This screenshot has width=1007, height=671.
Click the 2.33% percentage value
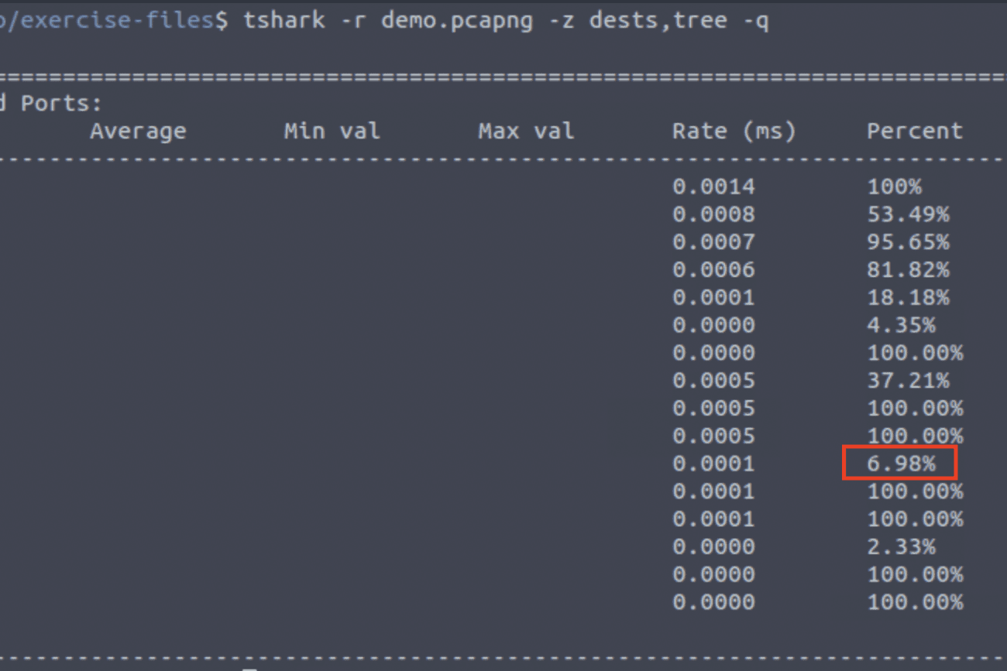tap(901, 546)
